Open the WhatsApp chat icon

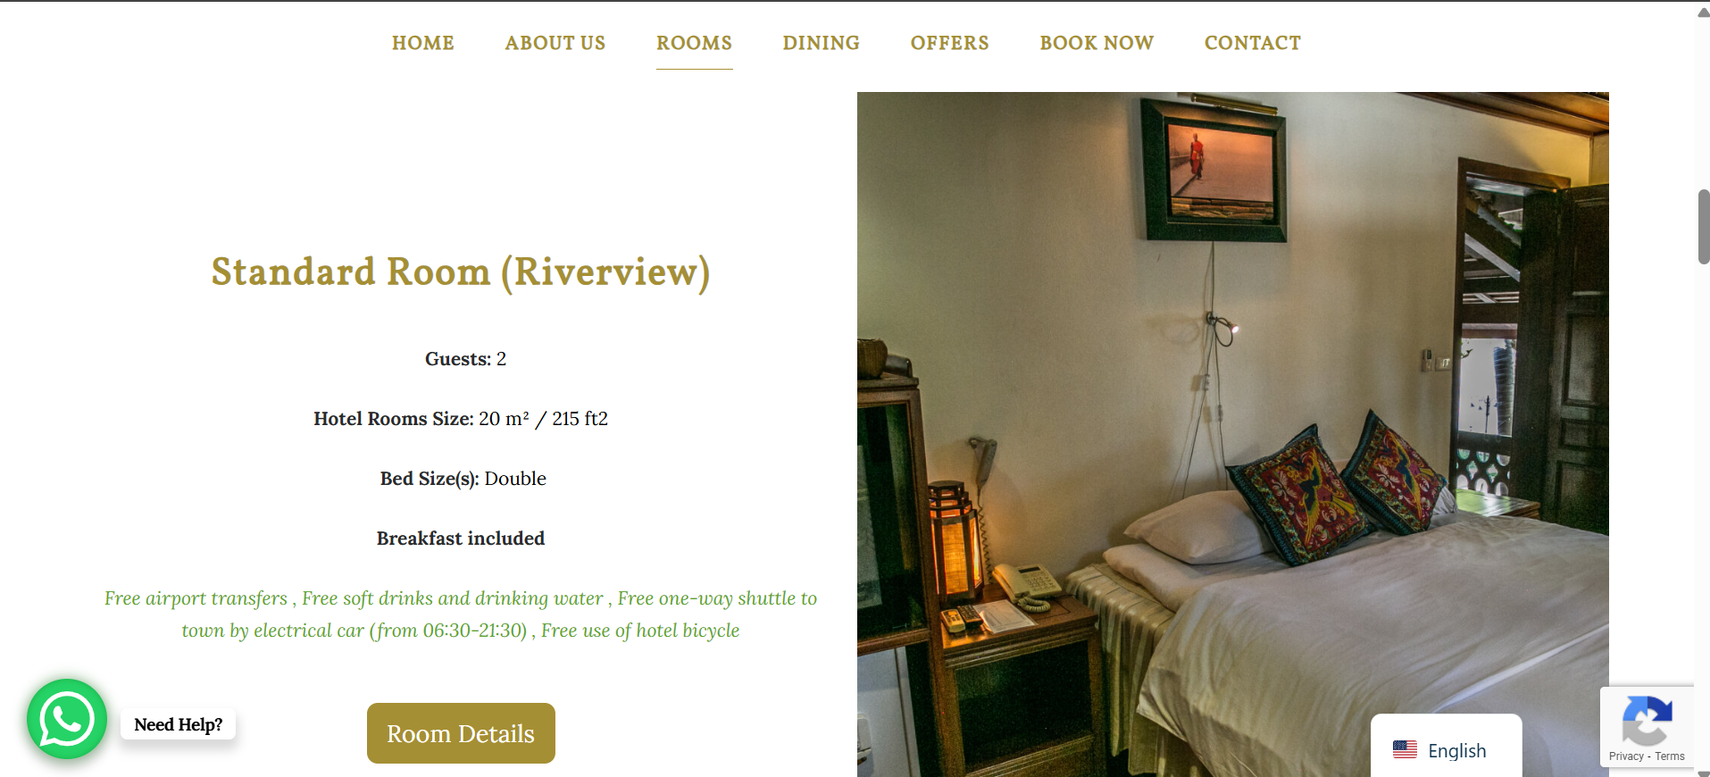pyautogui.click(x=67, y=719)
